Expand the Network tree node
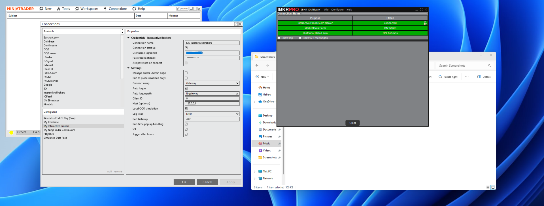The width and height of the screenshot is (544, 206). point(255,178)
